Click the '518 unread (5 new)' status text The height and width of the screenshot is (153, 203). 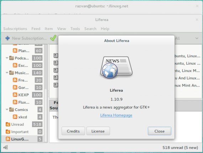(180, 147)
